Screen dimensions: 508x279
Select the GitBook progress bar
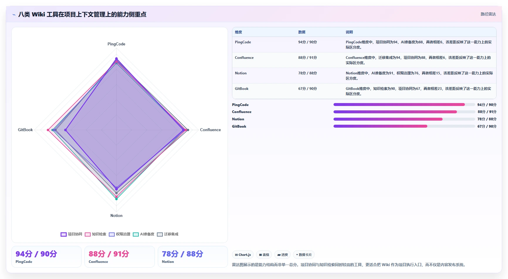tap(404, 126)
